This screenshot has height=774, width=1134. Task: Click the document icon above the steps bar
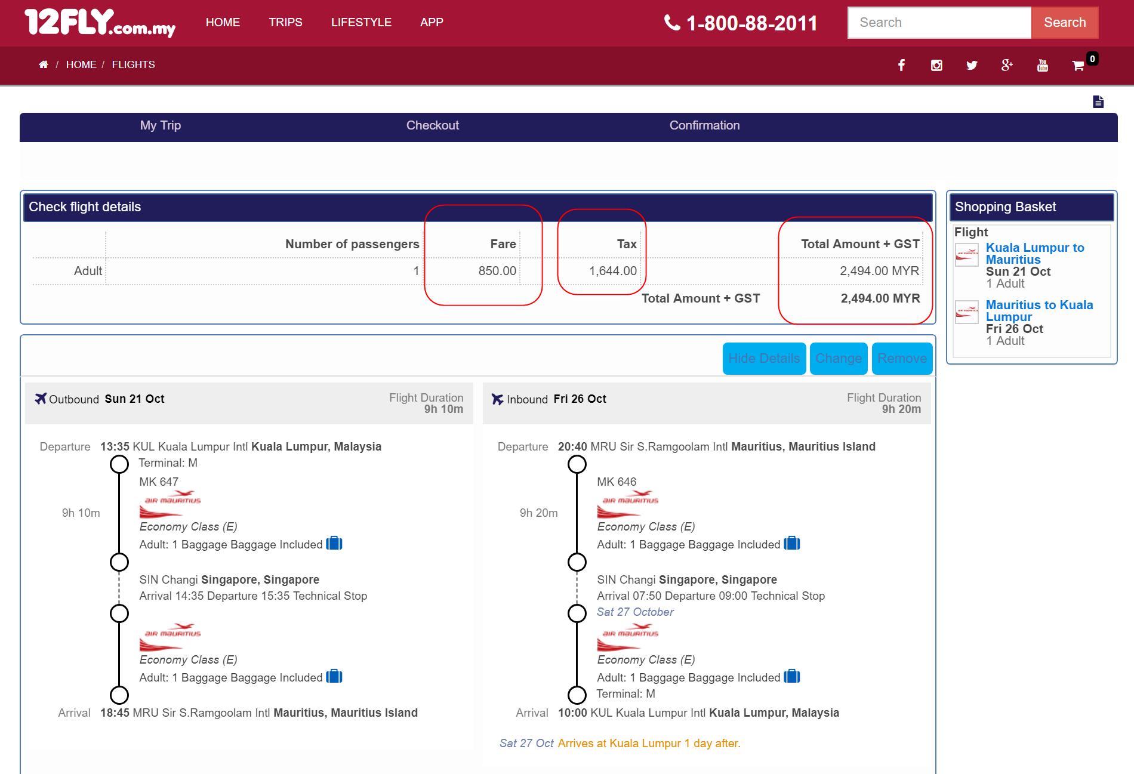[1098, 101]
